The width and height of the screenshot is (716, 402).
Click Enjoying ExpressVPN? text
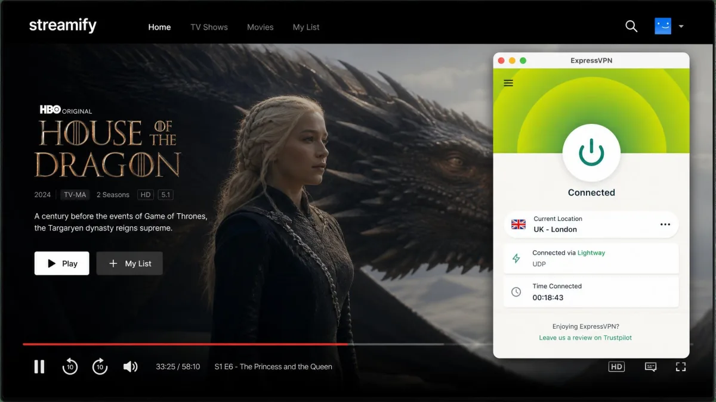(x=585, y=326)
